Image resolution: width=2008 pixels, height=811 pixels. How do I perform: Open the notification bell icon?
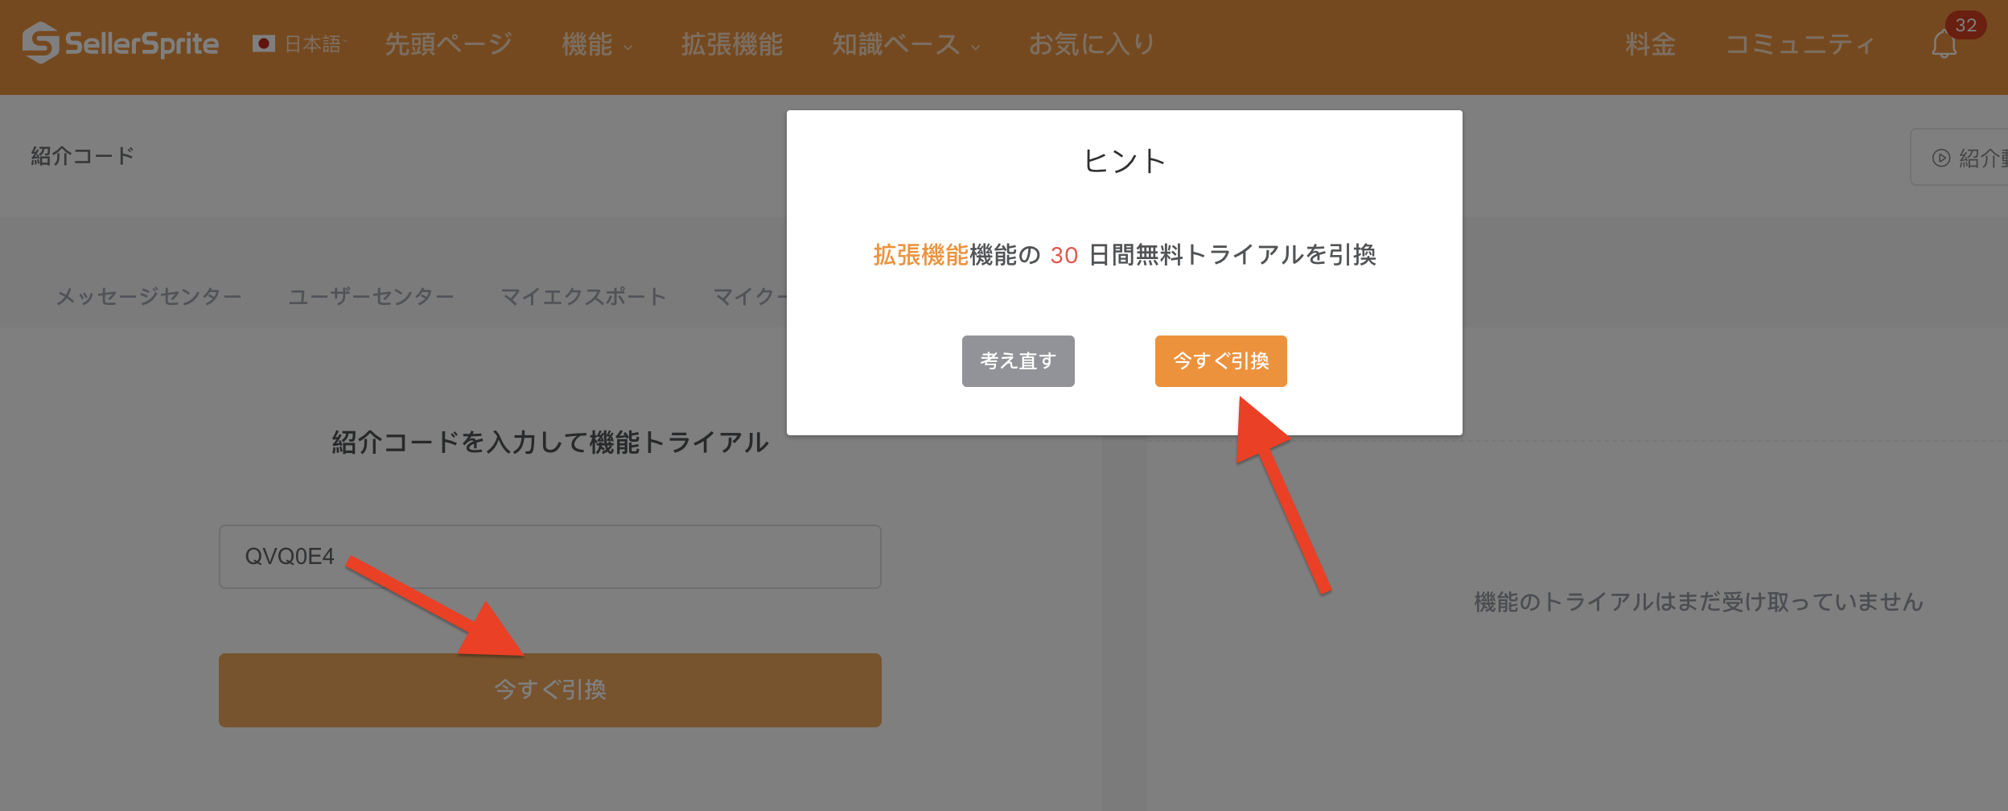pos(1944,44)
